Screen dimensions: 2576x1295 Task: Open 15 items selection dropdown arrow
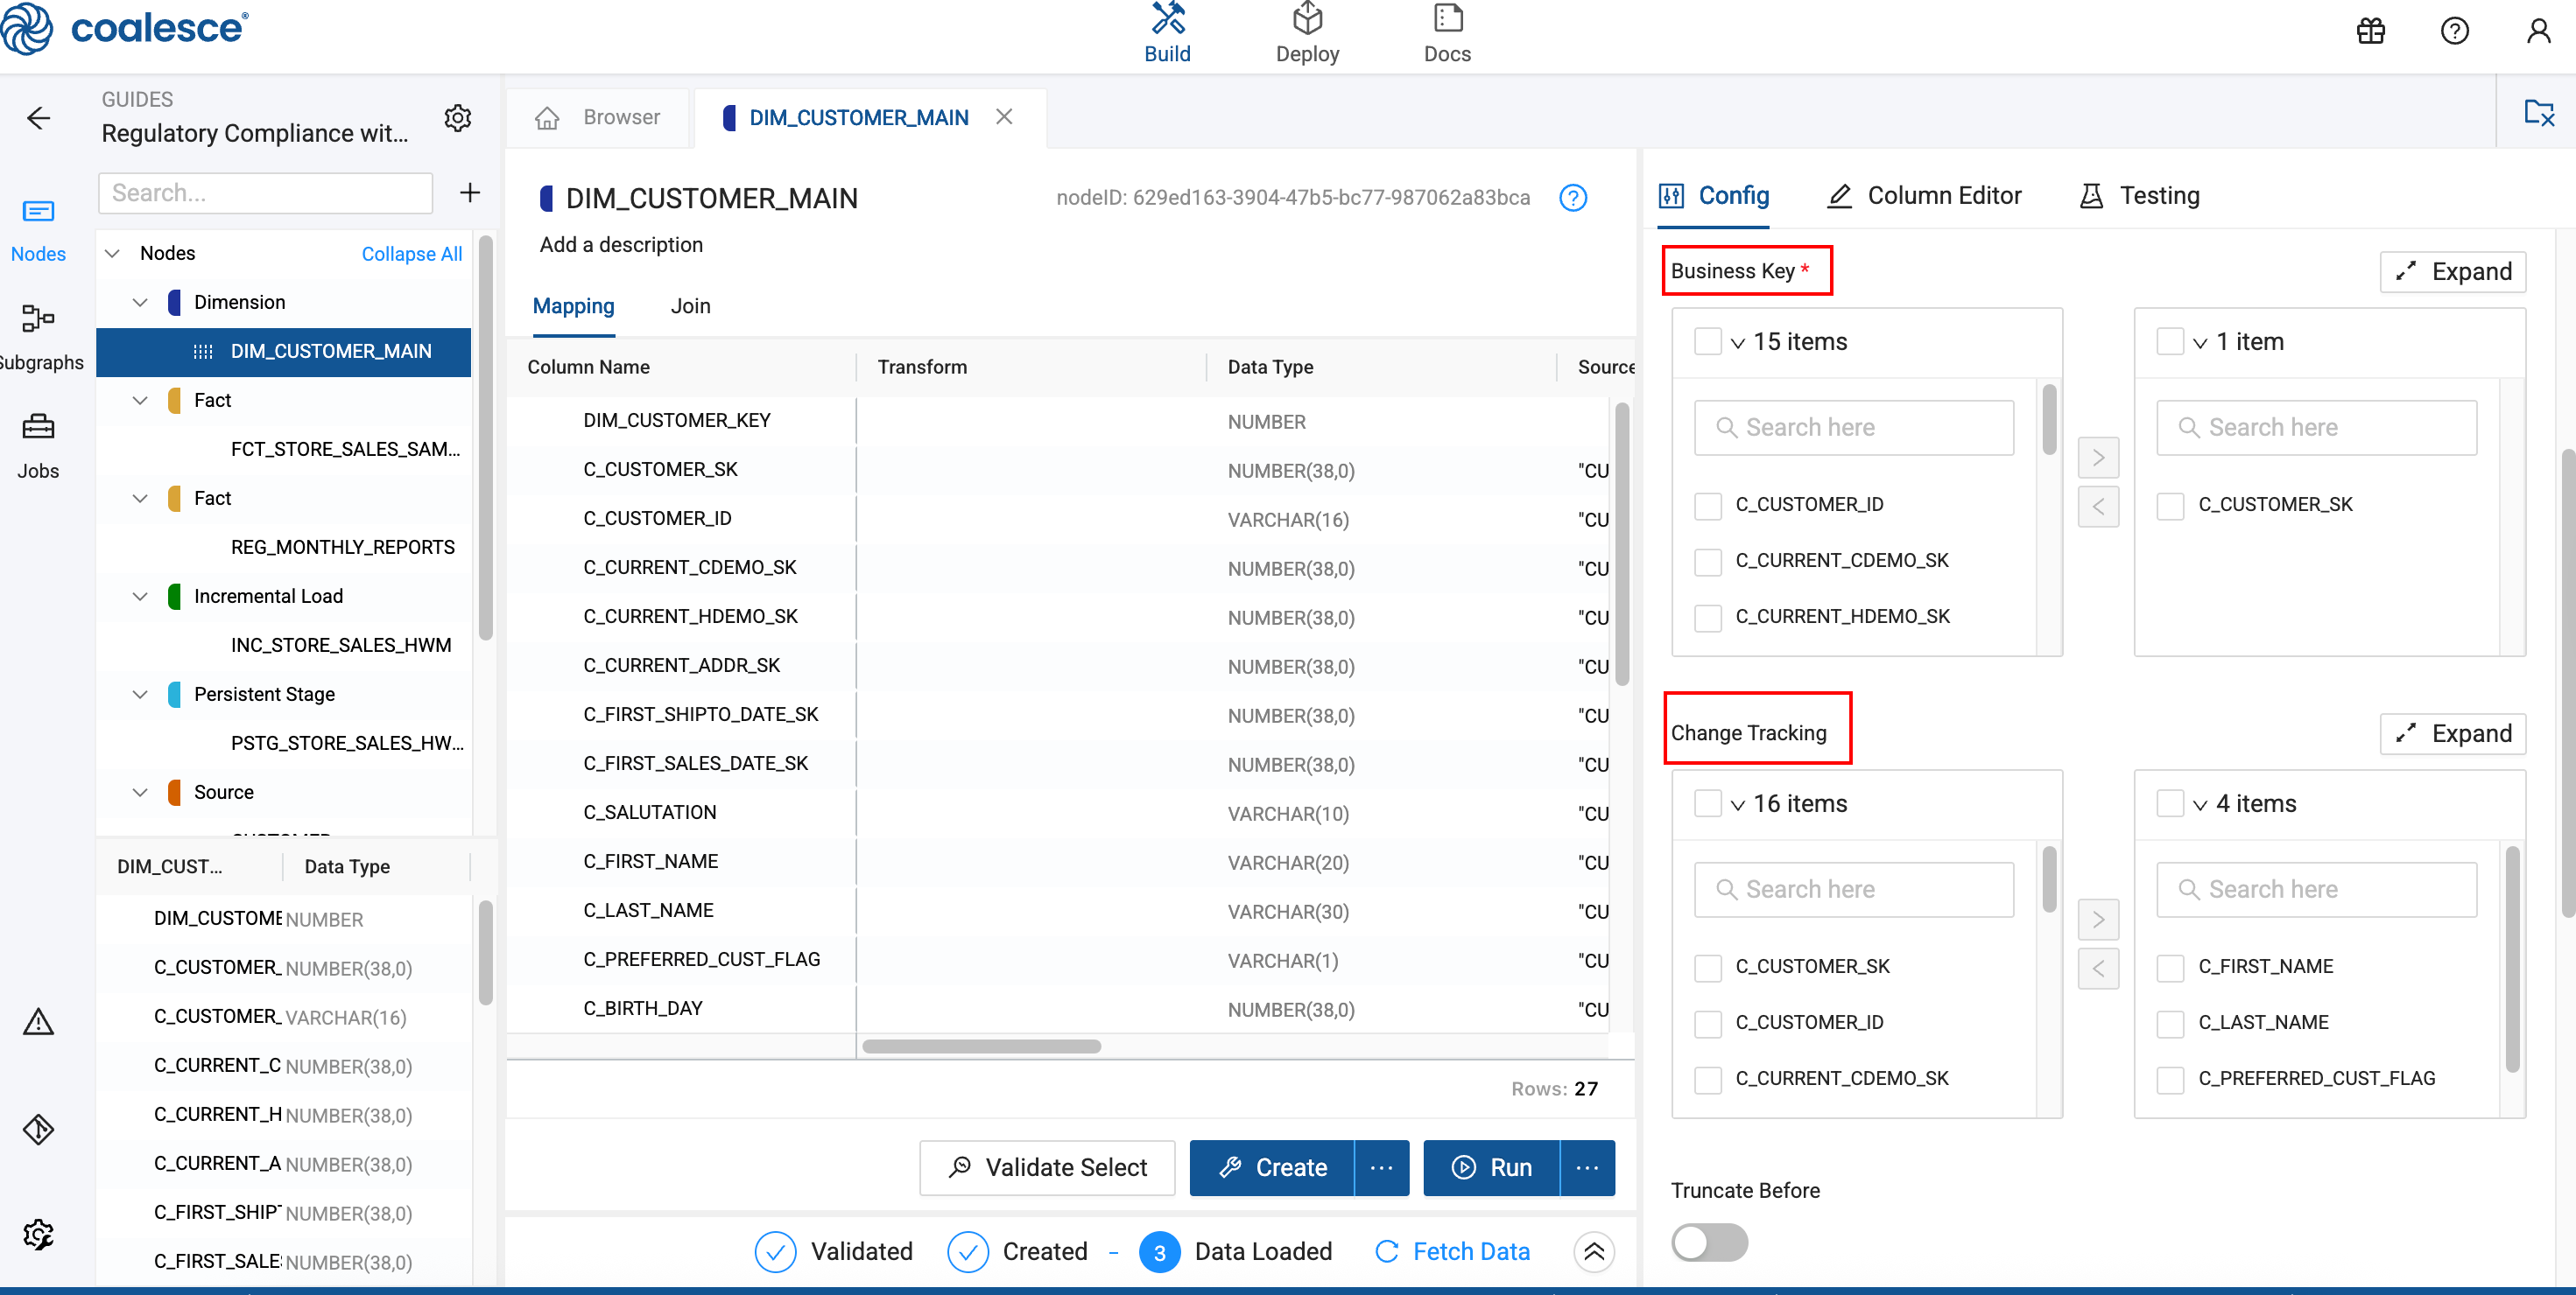pyautogui.click(x=1738, y=343)
